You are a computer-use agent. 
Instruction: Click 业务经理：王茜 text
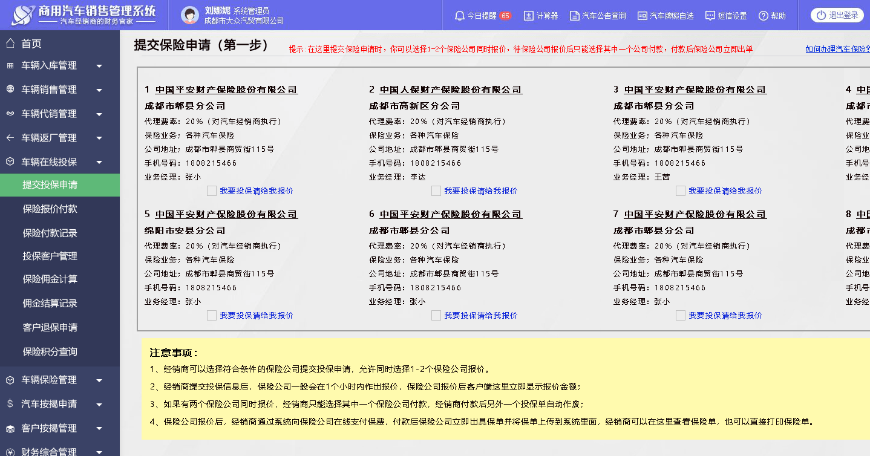pos(642,177)
